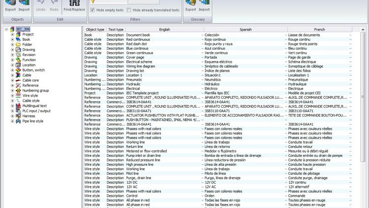Click the Glossary Import icon
Screen dimensions: 369x208
point(204,3)
